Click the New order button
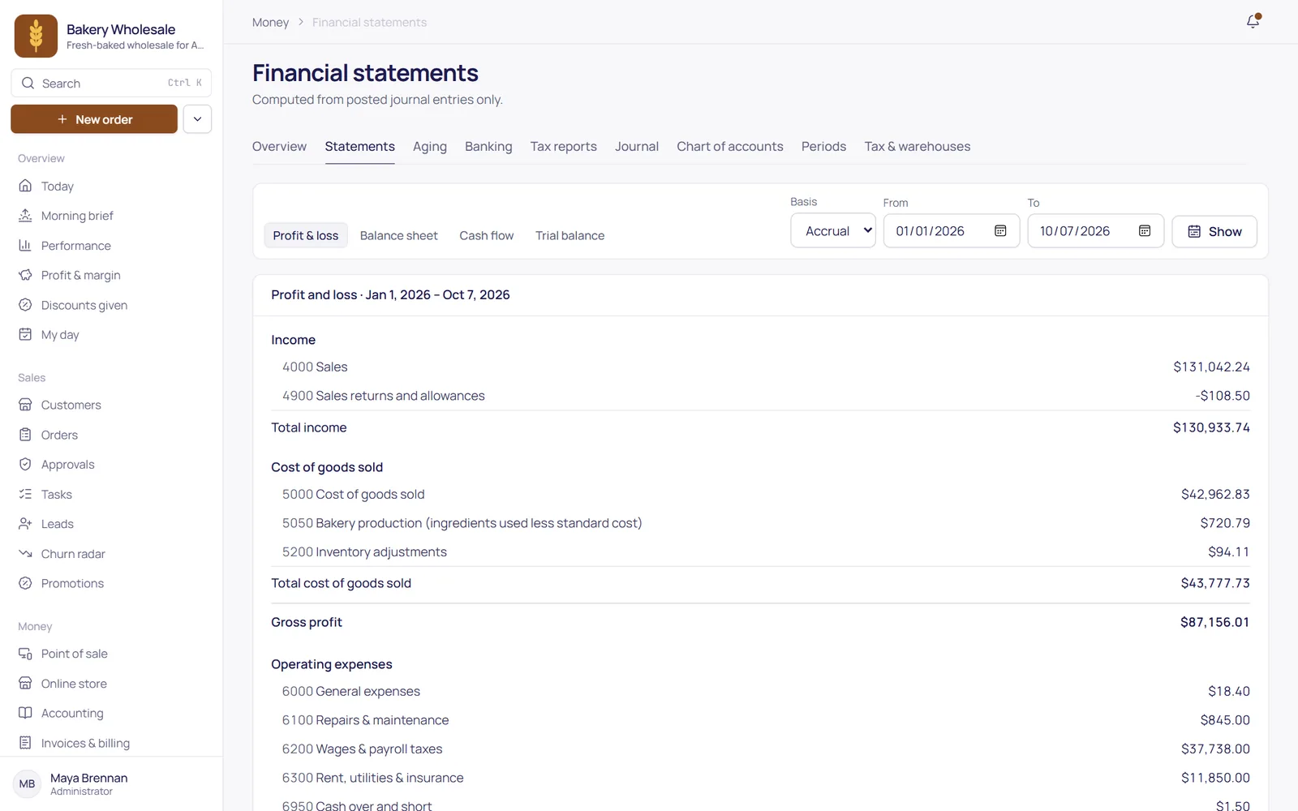 point(94,119)
